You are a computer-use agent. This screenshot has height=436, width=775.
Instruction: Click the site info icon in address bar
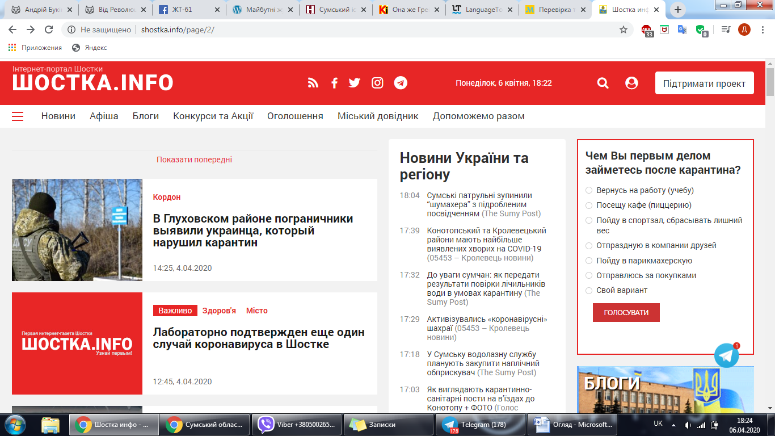click(x=71, y=30)
